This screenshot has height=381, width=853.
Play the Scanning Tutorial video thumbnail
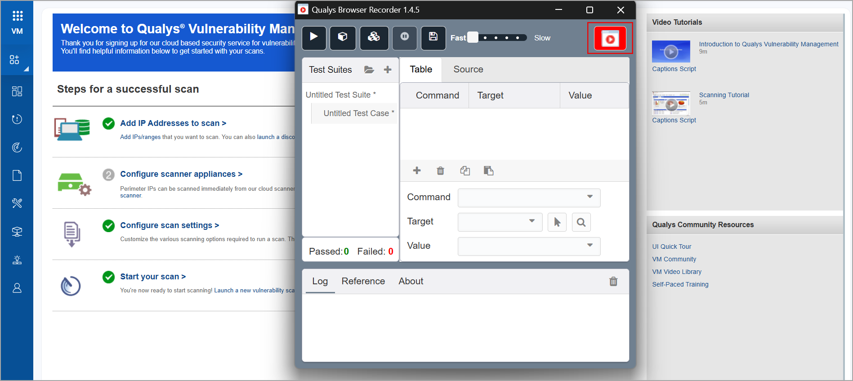pos(671,103)
